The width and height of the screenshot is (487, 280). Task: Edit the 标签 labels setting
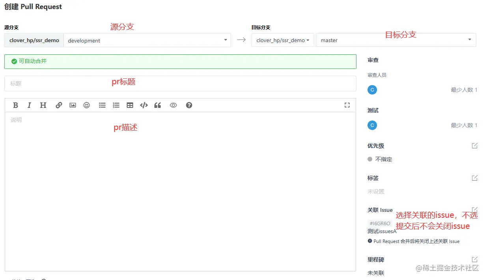(x=475, y=178)
